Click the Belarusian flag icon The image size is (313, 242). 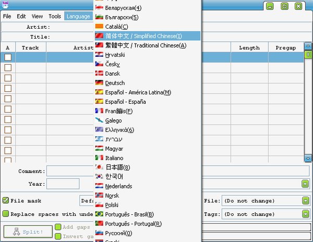click(x=99, y=8)
